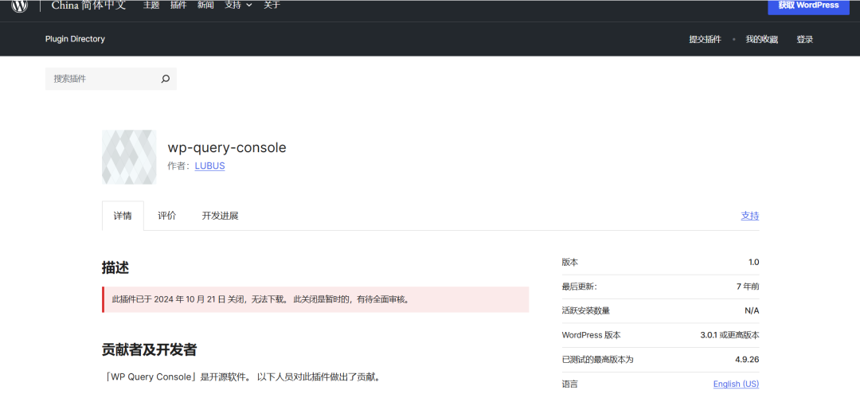Click the 3.0.1 或更高版本 value
The width and height of the screenshot is (860, 394).
(729, 335)
